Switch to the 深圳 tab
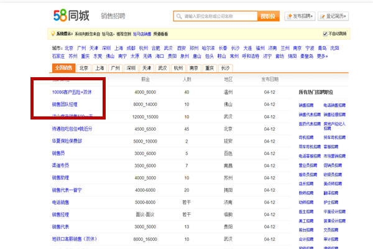Screen dimensions: 373x249 point(131,68)
